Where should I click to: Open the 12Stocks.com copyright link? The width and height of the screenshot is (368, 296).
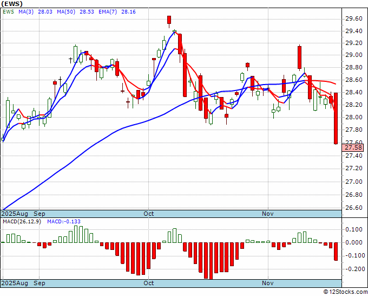(x=345, y=292)
